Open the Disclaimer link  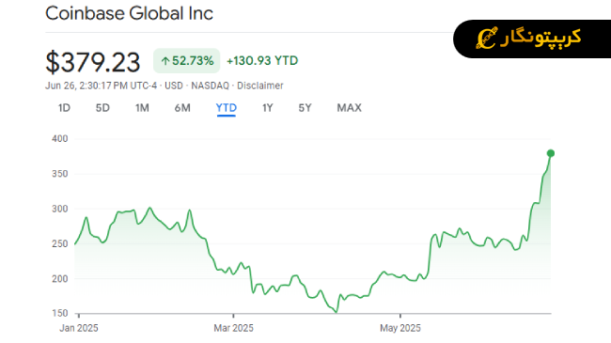259,86
